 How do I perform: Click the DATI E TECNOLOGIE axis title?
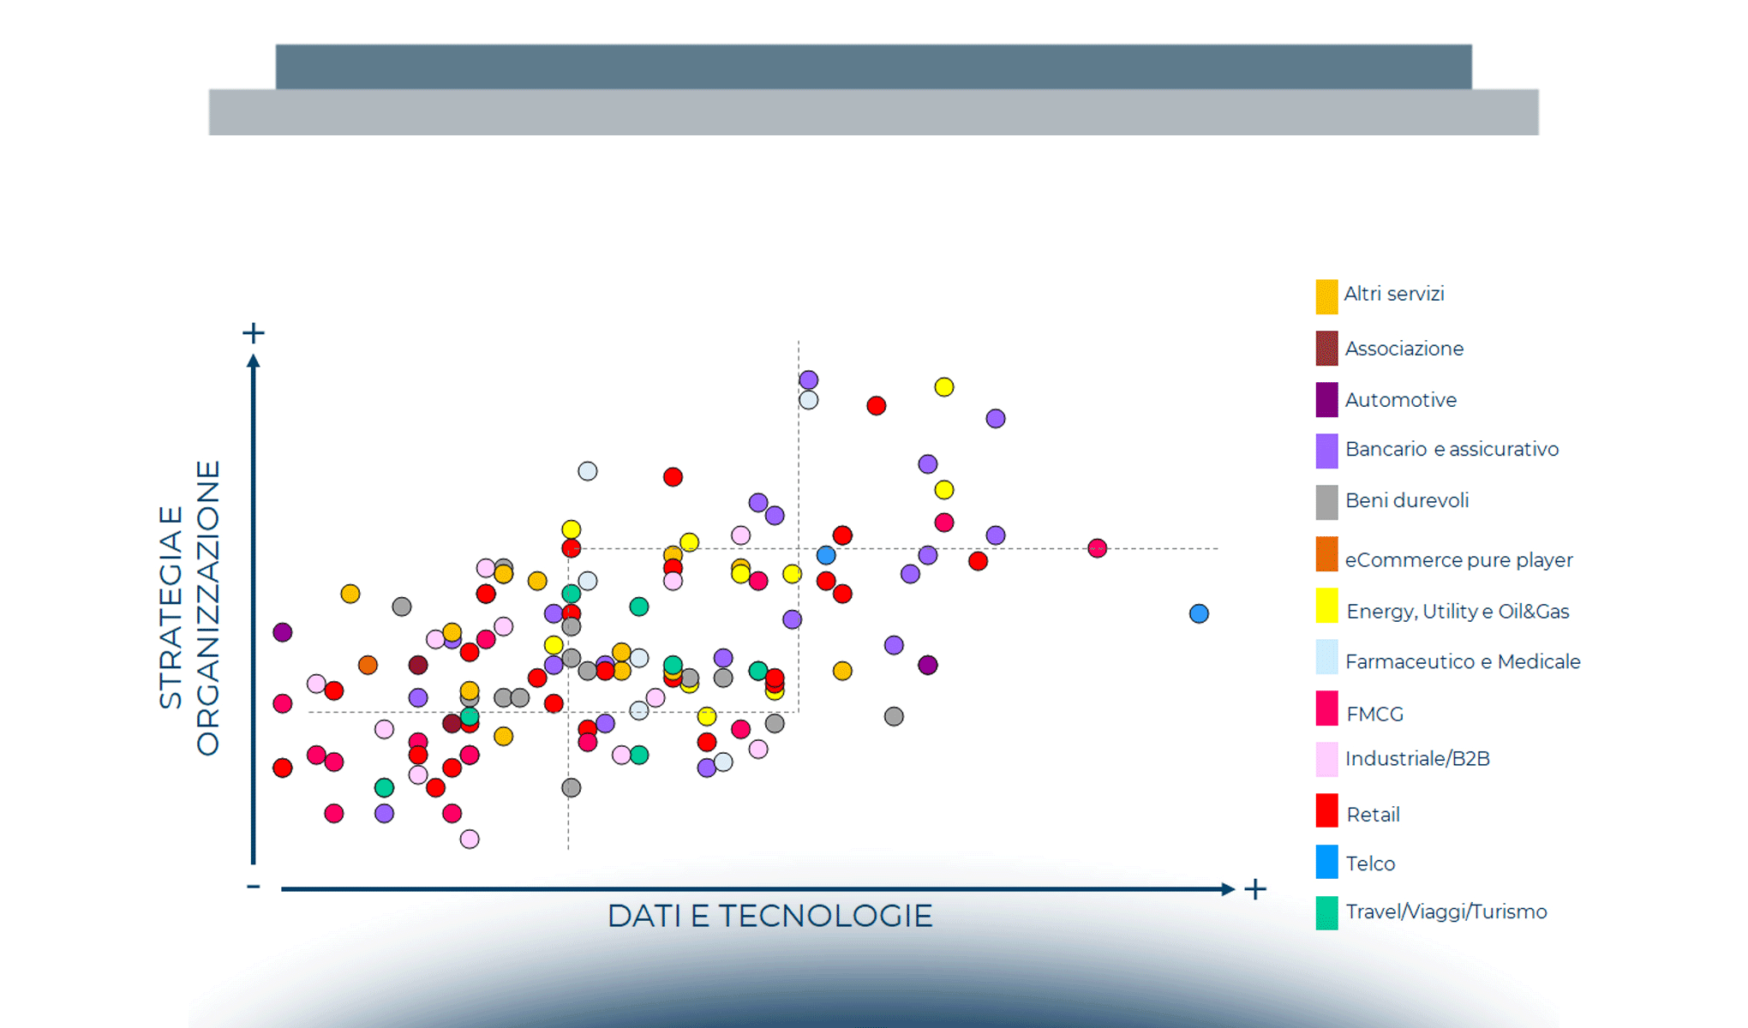click(769, 916)
